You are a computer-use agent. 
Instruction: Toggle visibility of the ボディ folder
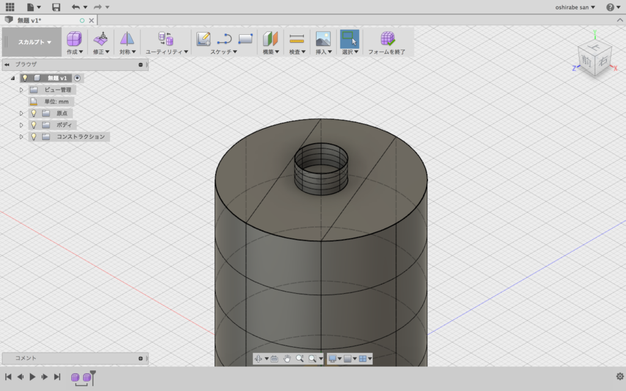[x=34, y=125]
